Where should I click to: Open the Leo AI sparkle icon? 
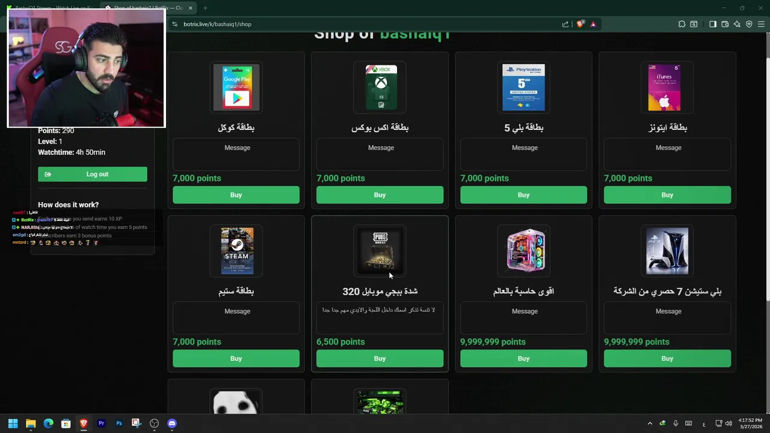point(737,24)
